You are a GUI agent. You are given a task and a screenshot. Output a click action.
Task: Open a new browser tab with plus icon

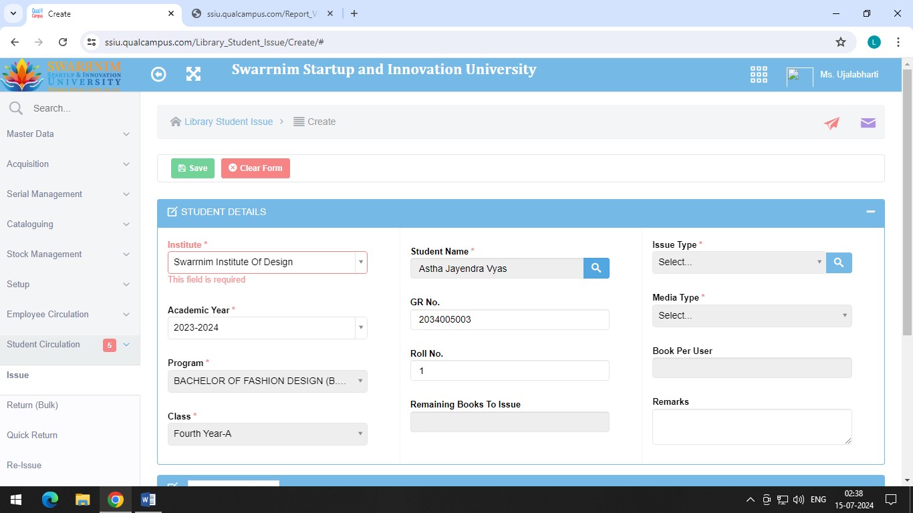pyautogui.click(x=354, y=13)
